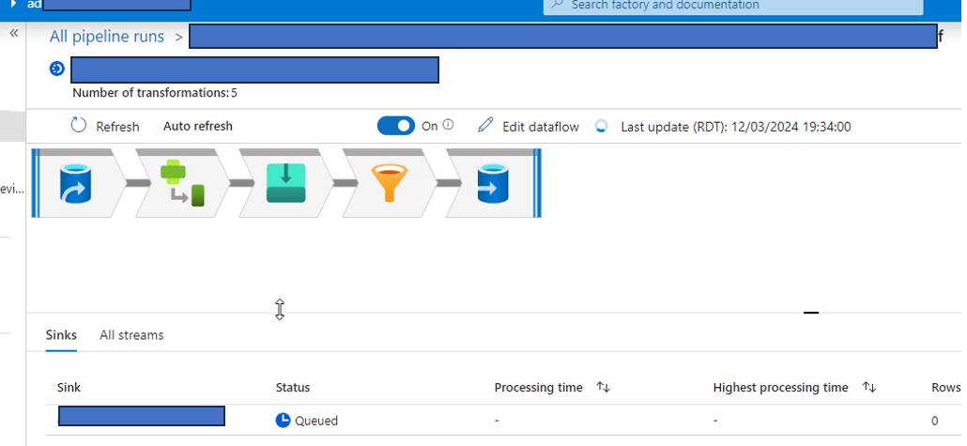Select the alter row transformation node
967x446 pixels.
coord(286,183)
